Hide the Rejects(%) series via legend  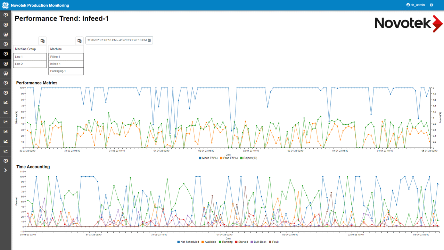pyautogui.click(x=248, y=158)
